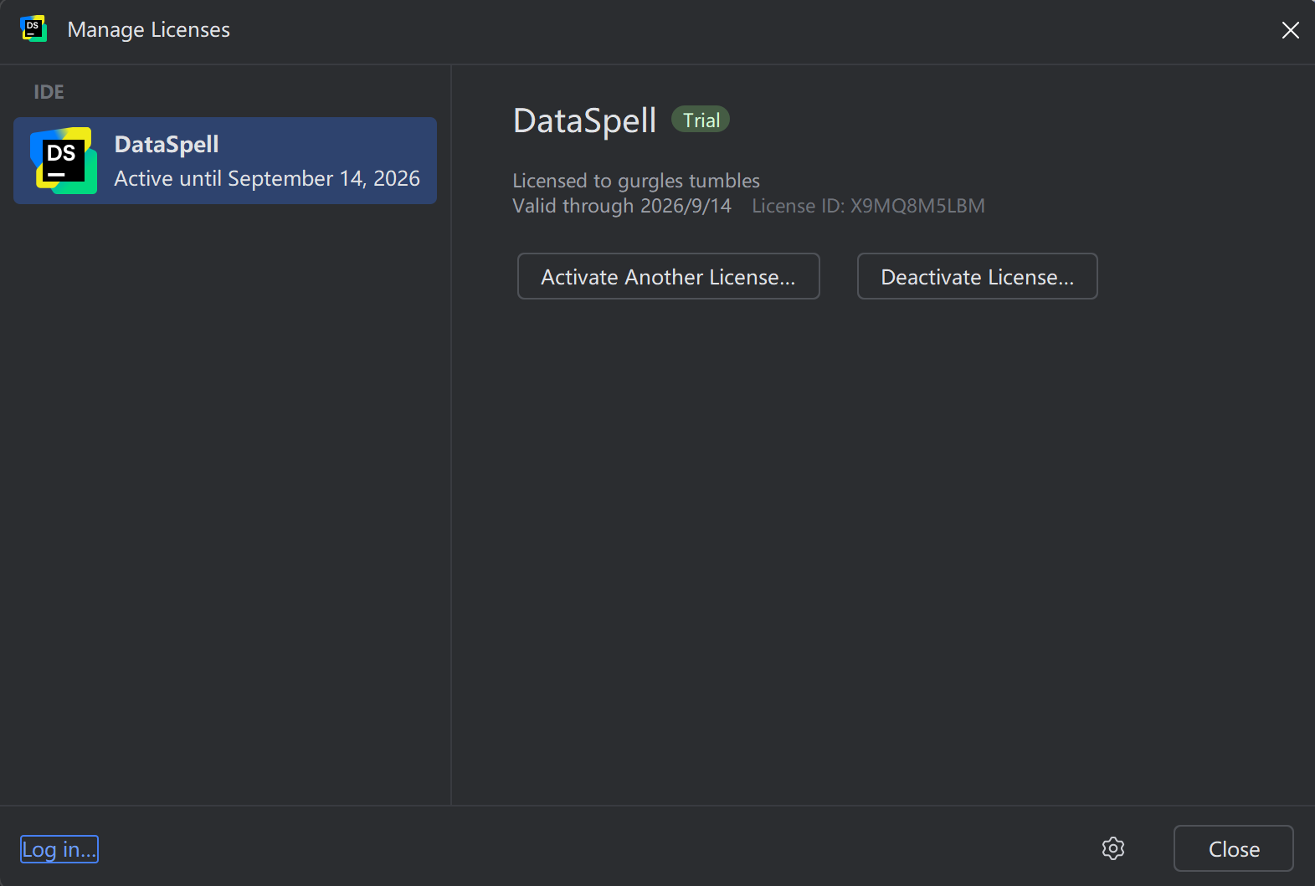Click Activate Another License button
1315x886 pixels.
pyautogui.click(x=668, y=276)
